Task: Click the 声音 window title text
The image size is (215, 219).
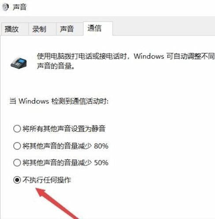Action: pos(19,7)
